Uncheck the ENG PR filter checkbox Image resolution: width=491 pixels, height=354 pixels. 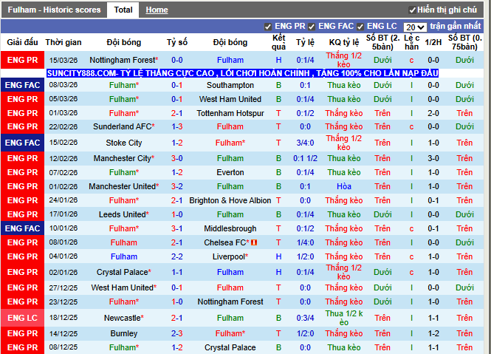(x=268, y=27)
